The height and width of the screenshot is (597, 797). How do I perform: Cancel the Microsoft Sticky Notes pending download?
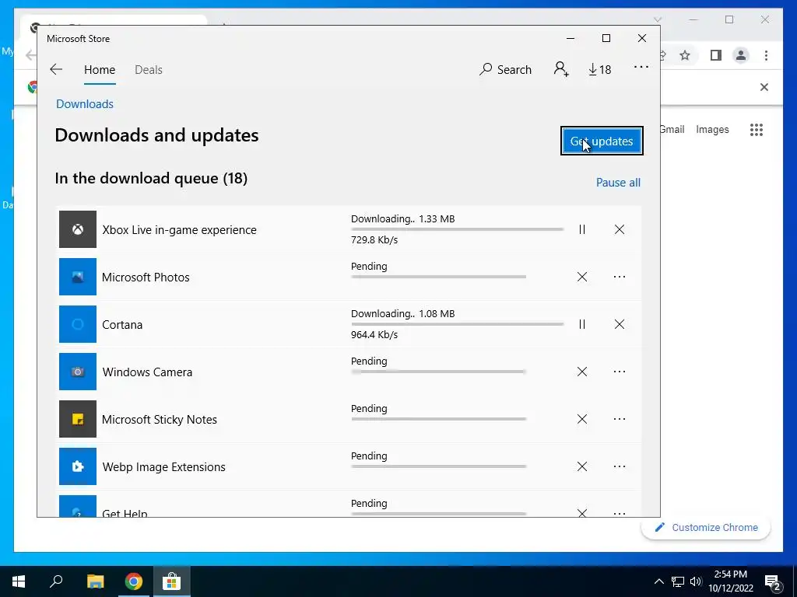coord(582,419)
